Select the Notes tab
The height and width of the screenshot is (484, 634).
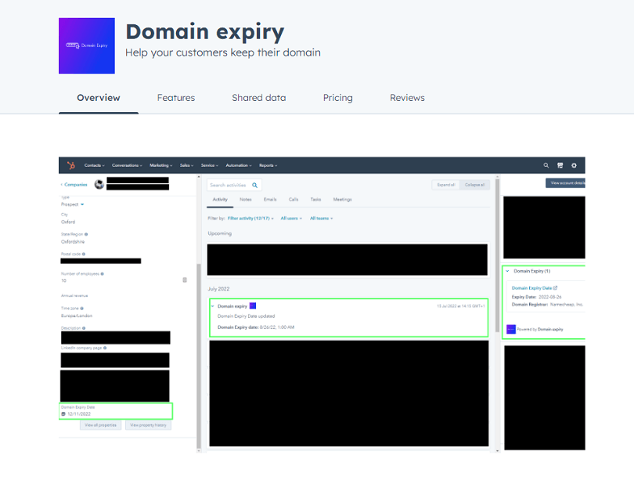click(x=246, y=200)
